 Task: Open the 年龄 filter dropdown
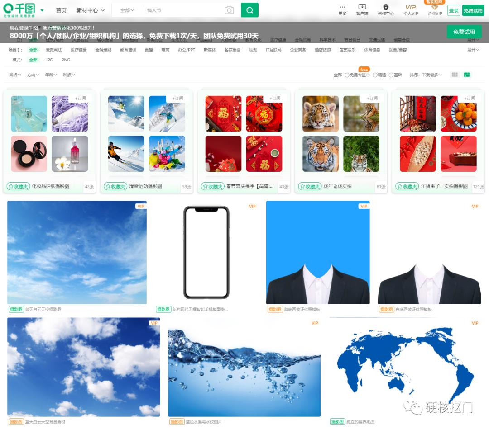pos(51,75)
